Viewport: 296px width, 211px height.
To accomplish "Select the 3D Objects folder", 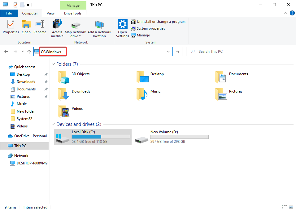I will tap(74, 77).
